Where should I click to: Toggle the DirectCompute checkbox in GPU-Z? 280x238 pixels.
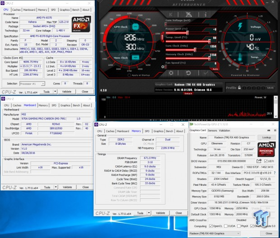coord(252,226)
